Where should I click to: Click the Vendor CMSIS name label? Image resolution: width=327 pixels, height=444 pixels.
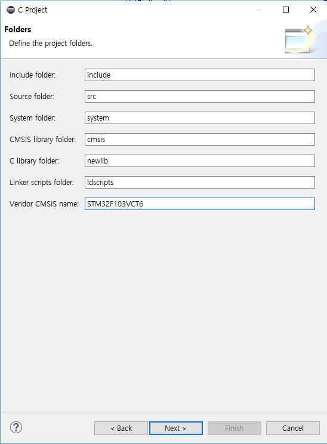coord(44,204)
